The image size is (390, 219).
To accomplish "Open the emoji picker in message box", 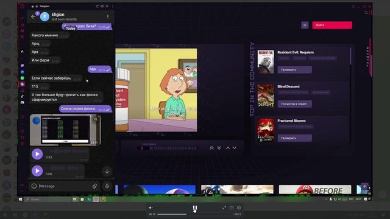I will click(34, 186).
